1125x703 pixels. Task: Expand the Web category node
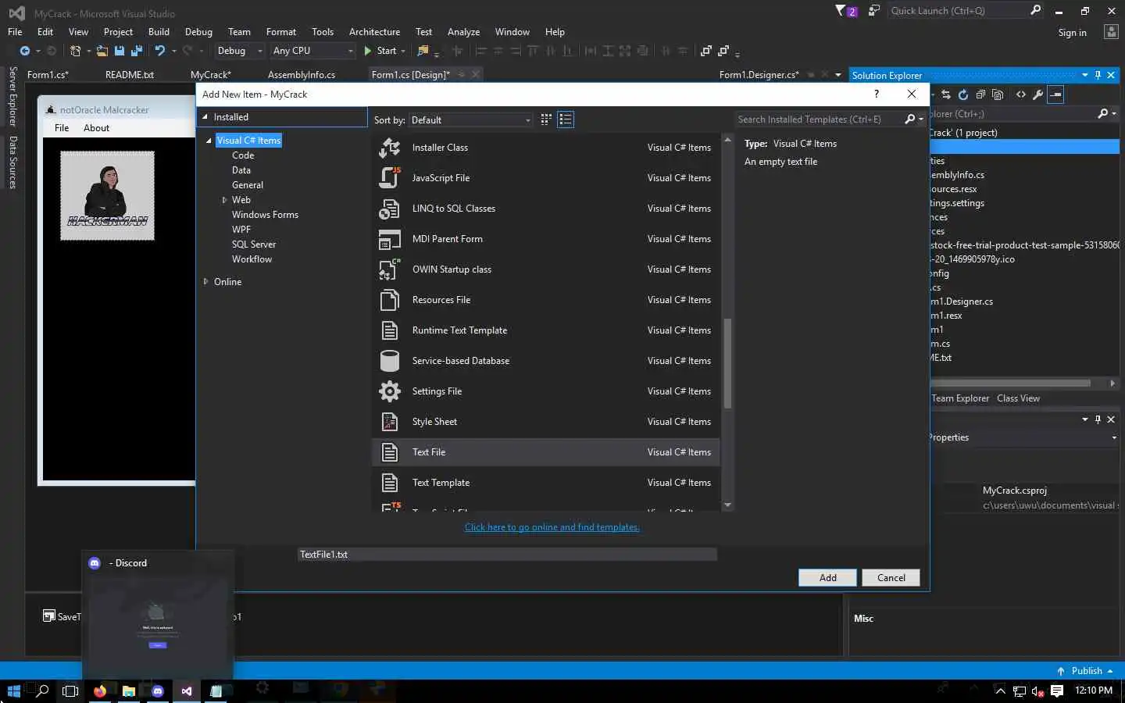pyautogui.click(x=224, y=200)
